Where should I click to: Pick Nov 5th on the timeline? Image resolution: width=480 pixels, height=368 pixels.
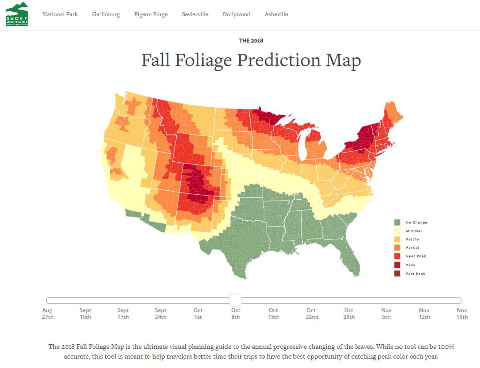386,313
